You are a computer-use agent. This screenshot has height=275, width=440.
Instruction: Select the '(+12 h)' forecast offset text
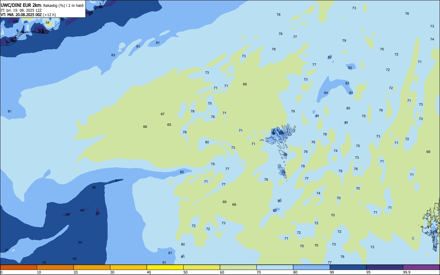click(x=49, y=15)
